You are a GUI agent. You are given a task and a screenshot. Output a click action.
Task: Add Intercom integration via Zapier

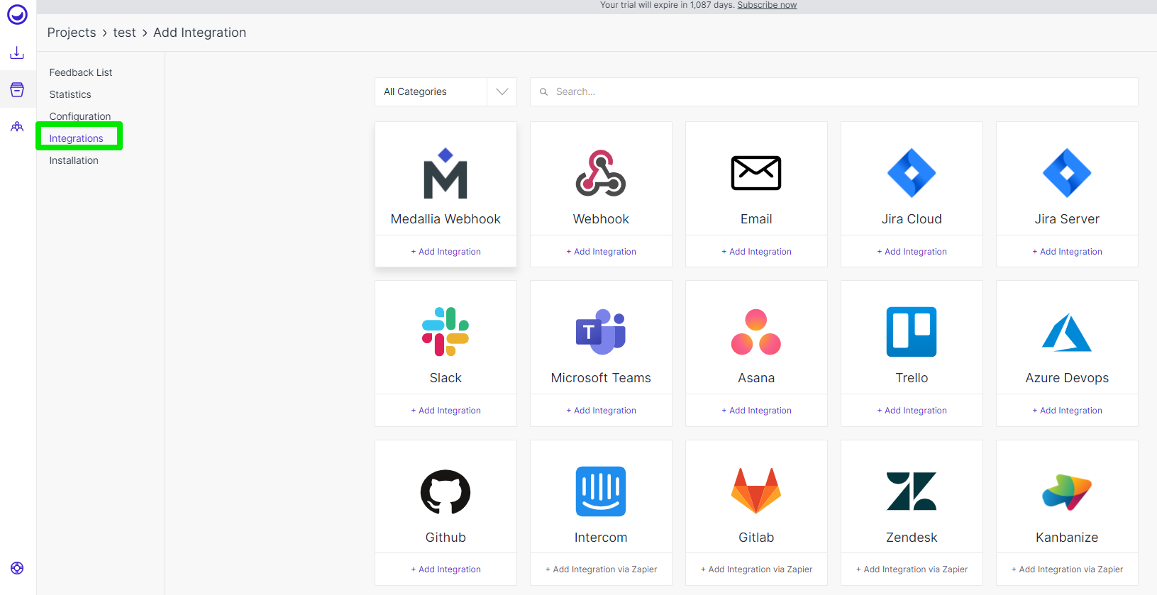(601, 569)
